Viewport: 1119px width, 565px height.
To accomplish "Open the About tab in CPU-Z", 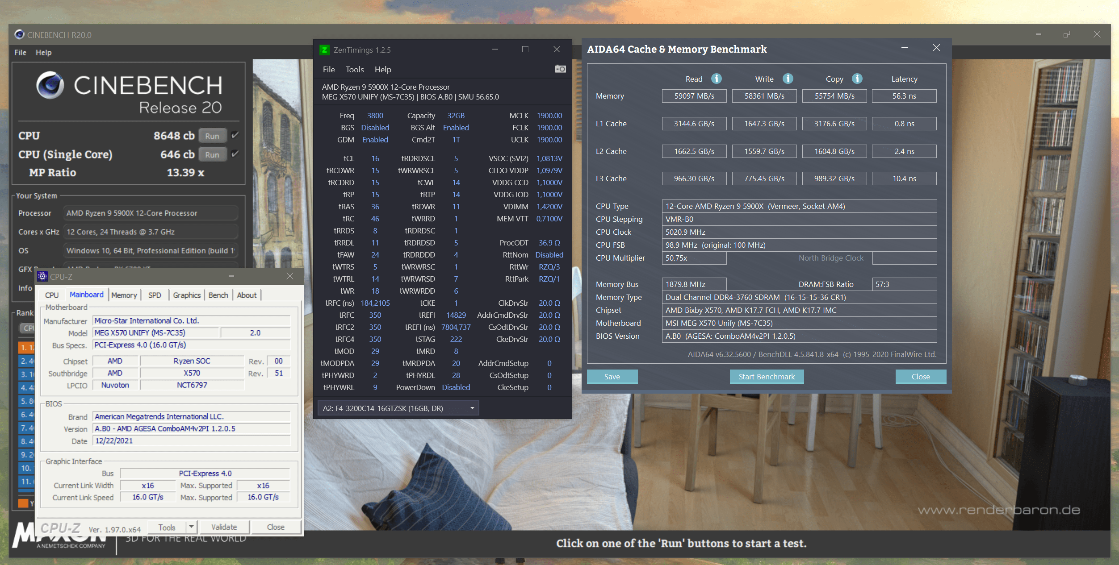I will 247,295.
